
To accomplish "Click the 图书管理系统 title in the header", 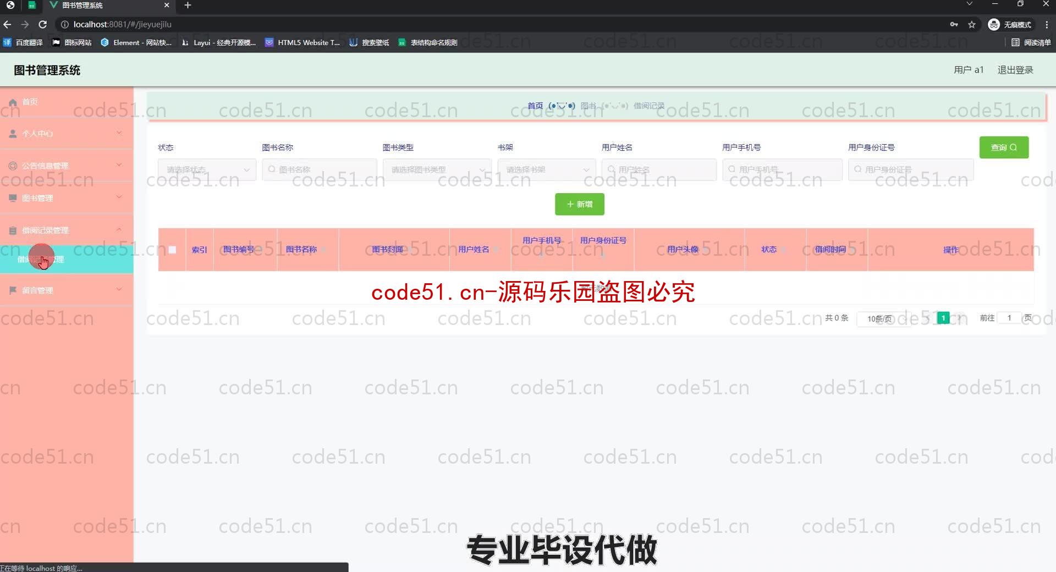I will [47, 70].
